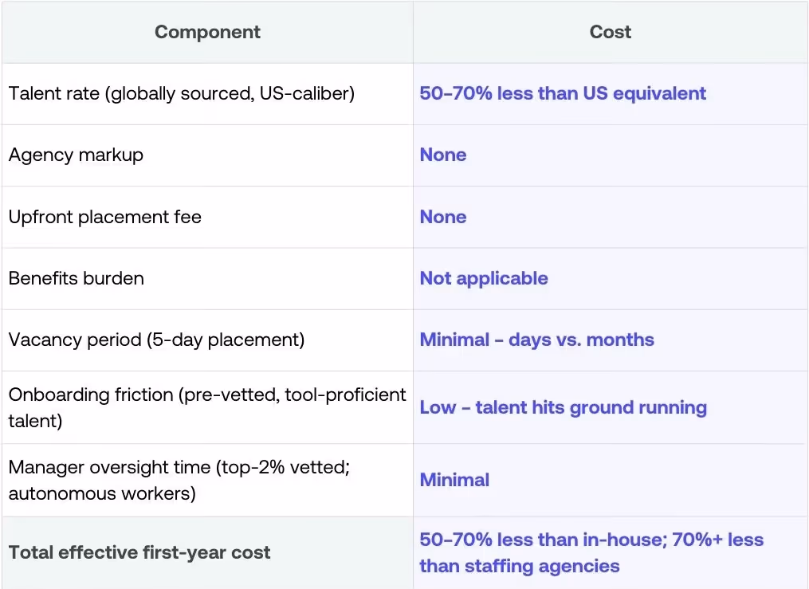Click the "None" cost for Agency markup
The width and height of the screenshot is (809, 589).
(443, 155)
